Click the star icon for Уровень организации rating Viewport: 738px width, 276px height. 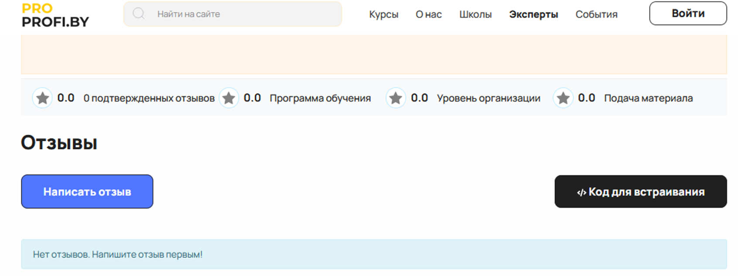(x=396, y=98)
